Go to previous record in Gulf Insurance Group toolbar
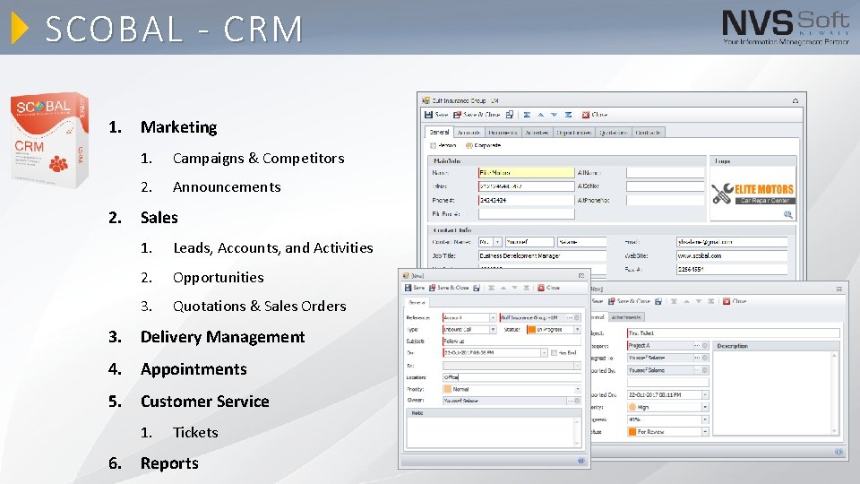Image resolution: width=860 pixels, height=484 pixels. tap(540, 115)
